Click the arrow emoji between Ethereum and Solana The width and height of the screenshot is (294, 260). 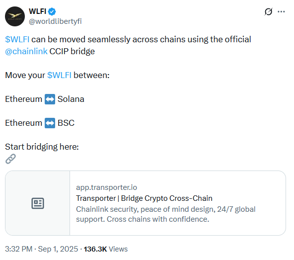click(50, 99)
